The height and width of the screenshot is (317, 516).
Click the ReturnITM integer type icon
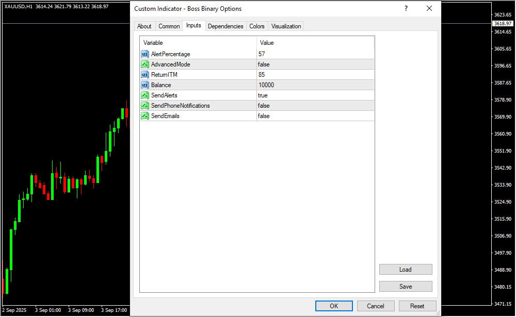point(144,75)
